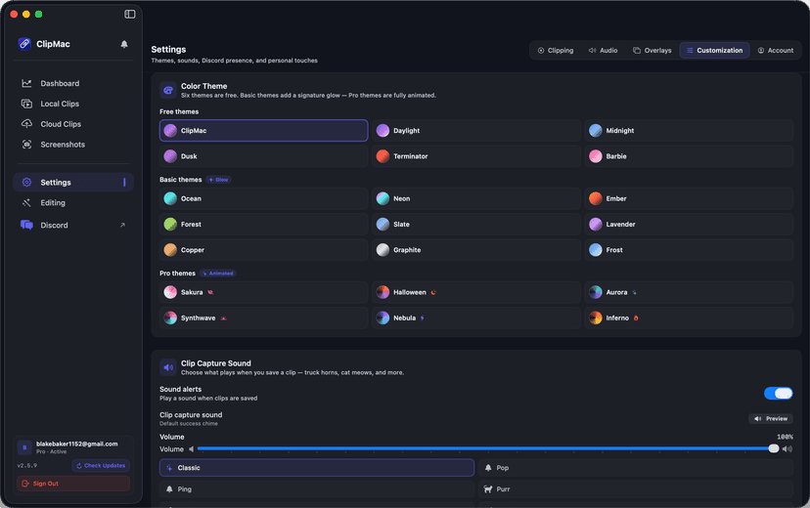
Task: Click the 100% volume value
Action: (x=785, y=437)
